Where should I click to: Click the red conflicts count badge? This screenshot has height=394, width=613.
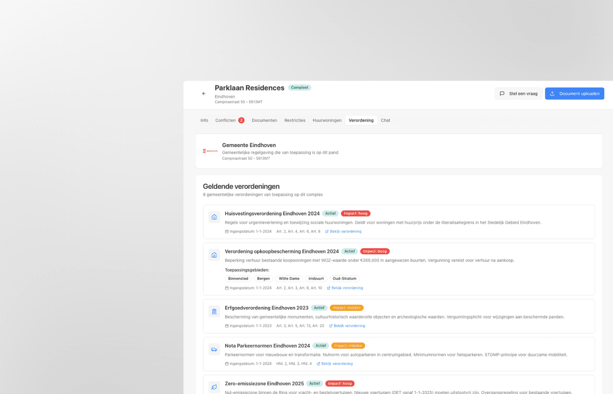[x=241, y=120]
